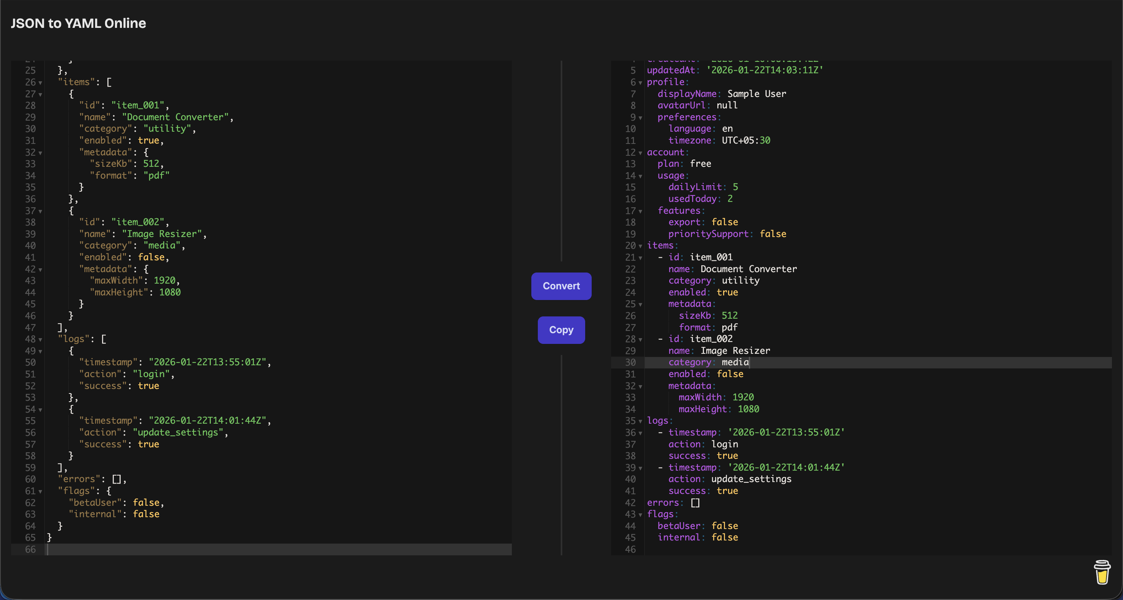1123x600 pixels.
Task: Collapse the preferences fold arrow in YAML
Action: pyautogui.click(x=641, y=118)
